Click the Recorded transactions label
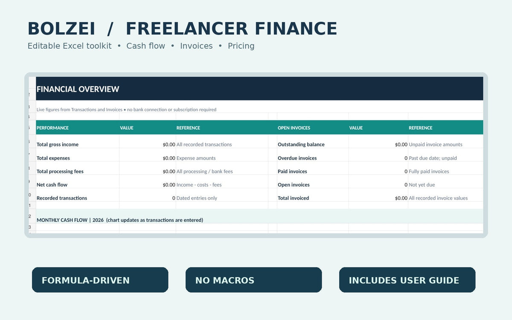This screenshot has width=512, height=320. 62,198
